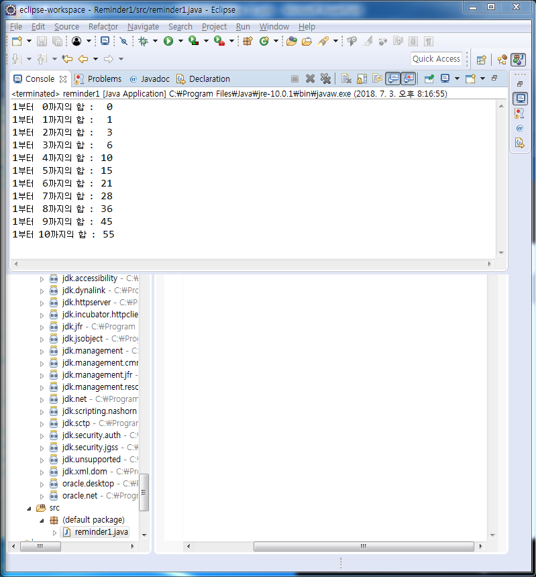This screenshot has height=577, width=536.
Task: Toggle Show Whitespace Characters pilcrow icon
Action: tap(429, 41)
